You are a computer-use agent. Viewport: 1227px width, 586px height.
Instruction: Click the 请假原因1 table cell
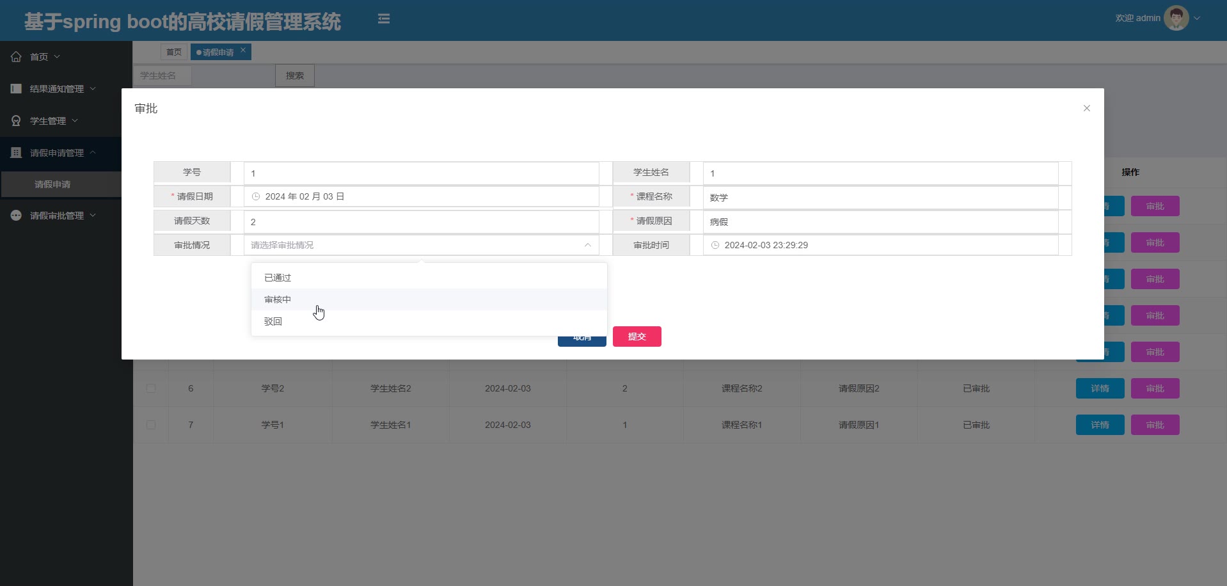pos(859,425)
